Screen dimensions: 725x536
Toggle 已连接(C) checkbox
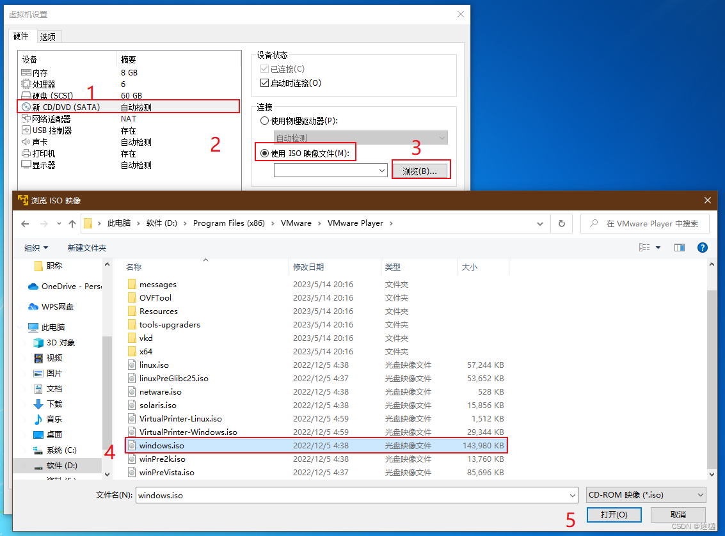(264, 69)
